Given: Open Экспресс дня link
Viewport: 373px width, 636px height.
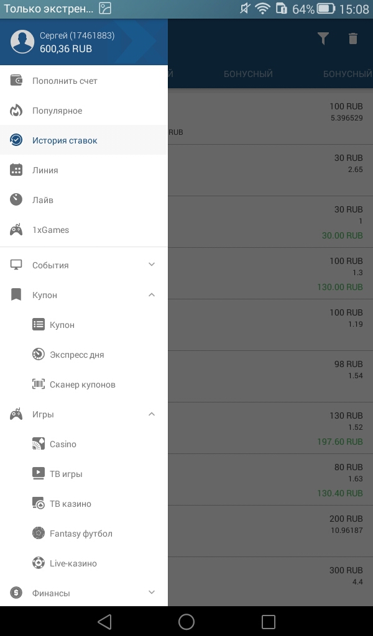Looking at the screenshot, I should (76, 355).
